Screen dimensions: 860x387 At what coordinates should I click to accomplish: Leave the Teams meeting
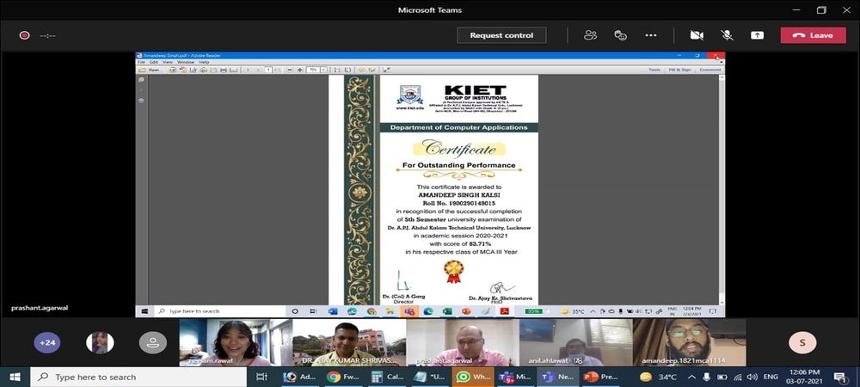click(813, 35)
